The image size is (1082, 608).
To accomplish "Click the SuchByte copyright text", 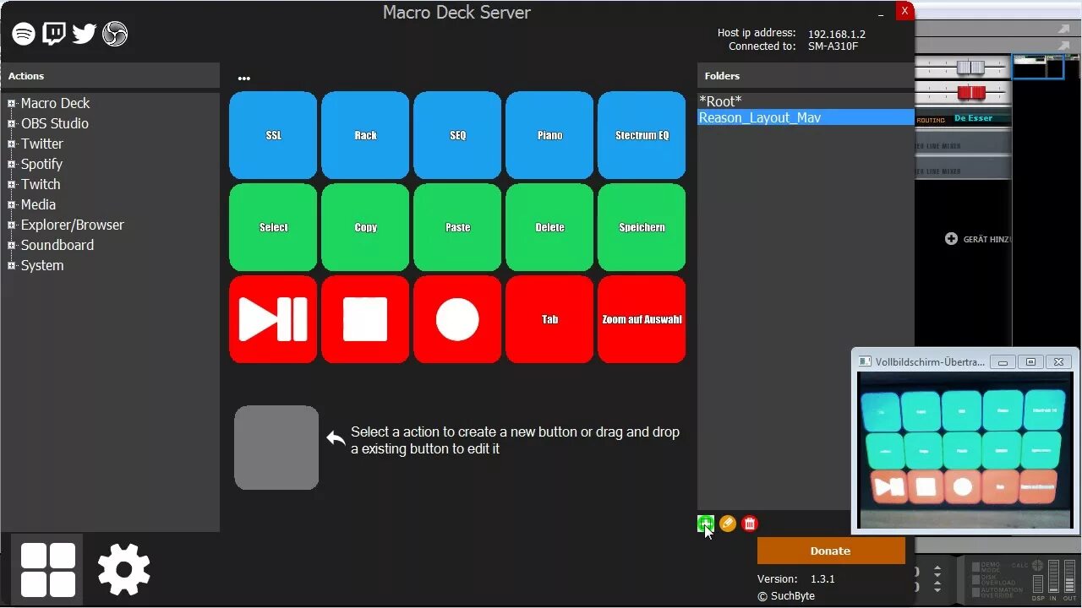I will tap(786, 596).
